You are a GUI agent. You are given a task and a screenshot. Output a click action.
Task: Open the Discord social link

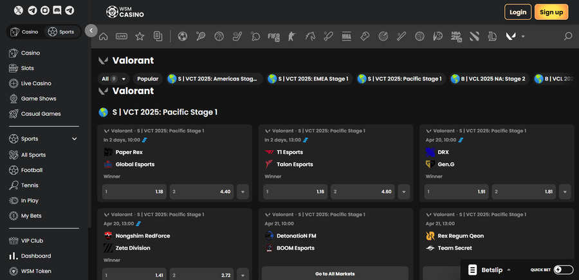click(57, 10)
